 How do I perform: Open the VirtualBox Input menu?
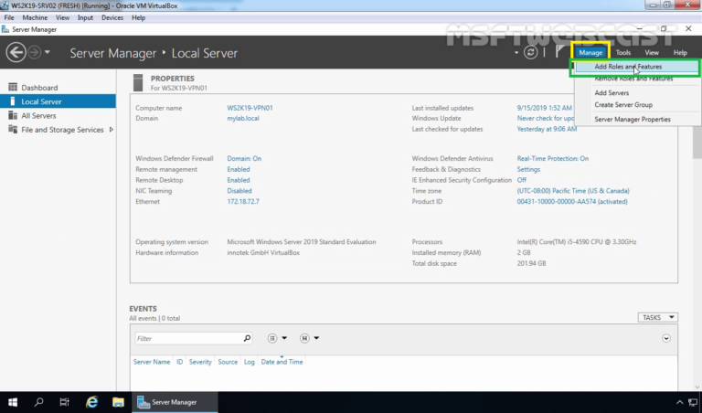pyautogui.click(x=85, y=17)
